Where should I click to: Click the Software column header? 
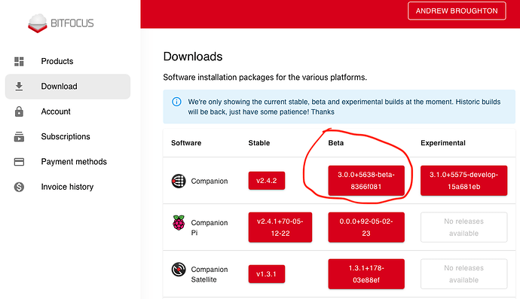pyautogui.click(x=186, y=143)
